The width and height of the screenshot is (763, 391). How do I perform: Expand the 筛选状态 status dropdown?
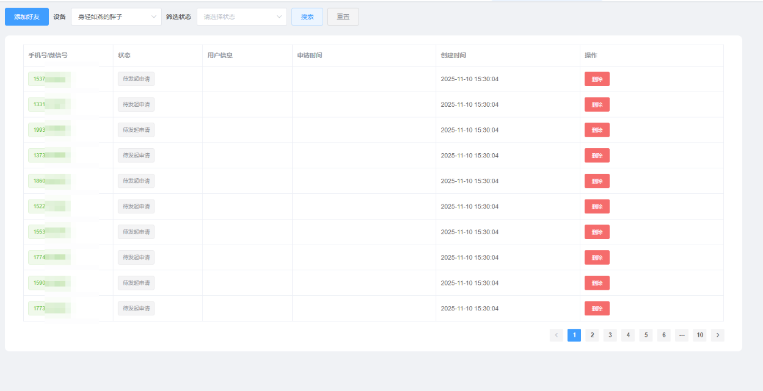(x=242, y=17)
